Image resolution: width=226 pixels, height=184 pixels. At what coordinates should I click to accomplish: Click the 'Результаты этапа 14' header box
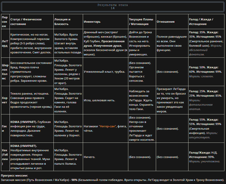click(x=113, y=7)
